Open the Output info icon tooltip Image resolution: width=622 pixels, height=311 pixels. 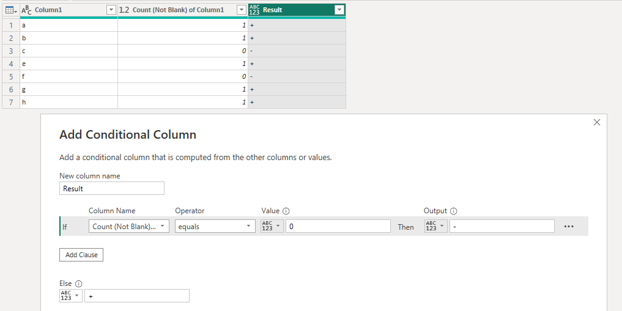click(454, 211)
